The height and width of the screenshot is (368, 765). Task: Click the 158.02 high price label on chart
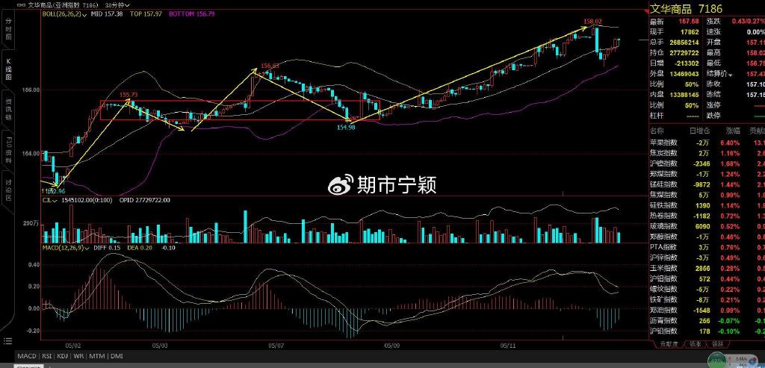coord(593,22)
